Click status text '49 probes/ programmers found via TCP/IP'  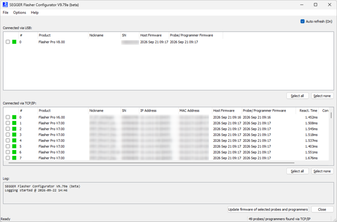coord(279,219)
